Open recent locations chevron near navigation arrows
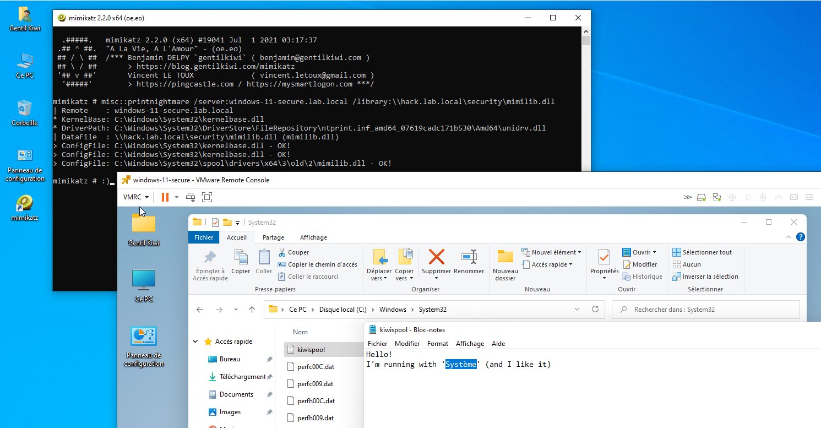This screenshot has width=821, height=428. point(236,310)
